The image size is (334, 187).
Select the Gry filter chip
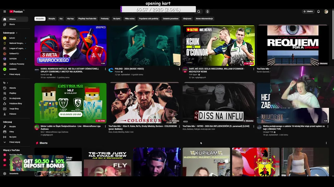(x=61, y=19)
